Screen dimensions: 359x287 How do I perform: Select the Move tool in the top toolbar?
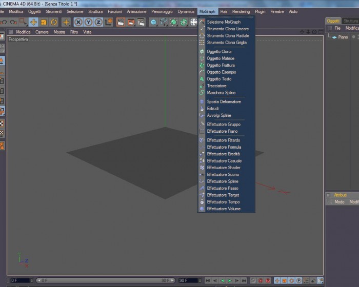(x=33, y=22)
